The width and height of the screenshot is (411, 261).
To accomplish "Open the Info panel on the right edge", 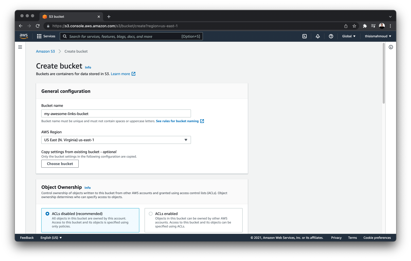I will click(x=391, y=47).
